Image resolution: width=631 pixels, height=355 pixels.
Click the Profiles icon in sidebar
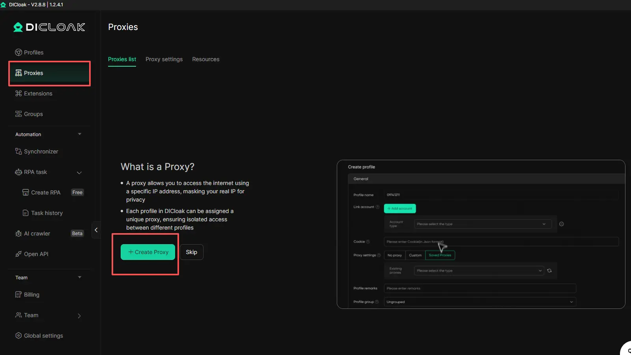(18, 52)
